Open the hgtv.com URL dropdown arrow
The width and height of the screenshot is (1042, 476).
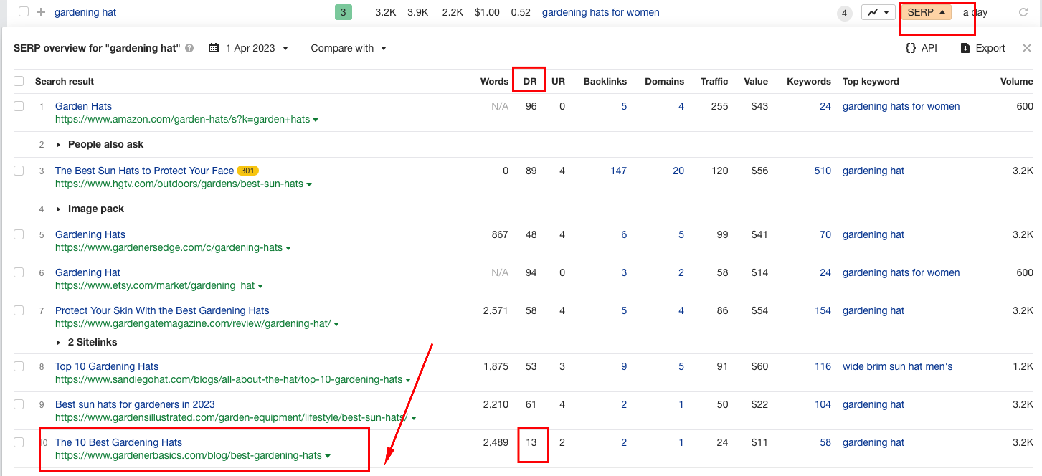click(309, 184)
